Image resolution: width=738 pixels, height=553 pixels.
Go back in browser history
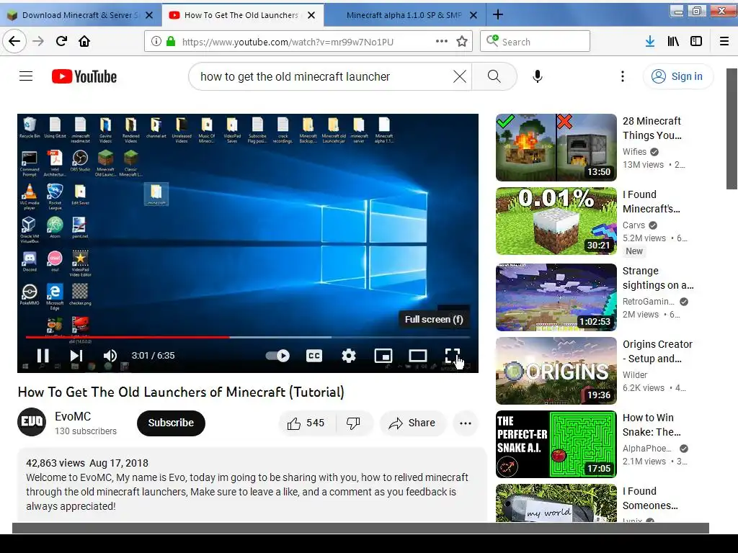pyautogui.click(x=14, y=41)
